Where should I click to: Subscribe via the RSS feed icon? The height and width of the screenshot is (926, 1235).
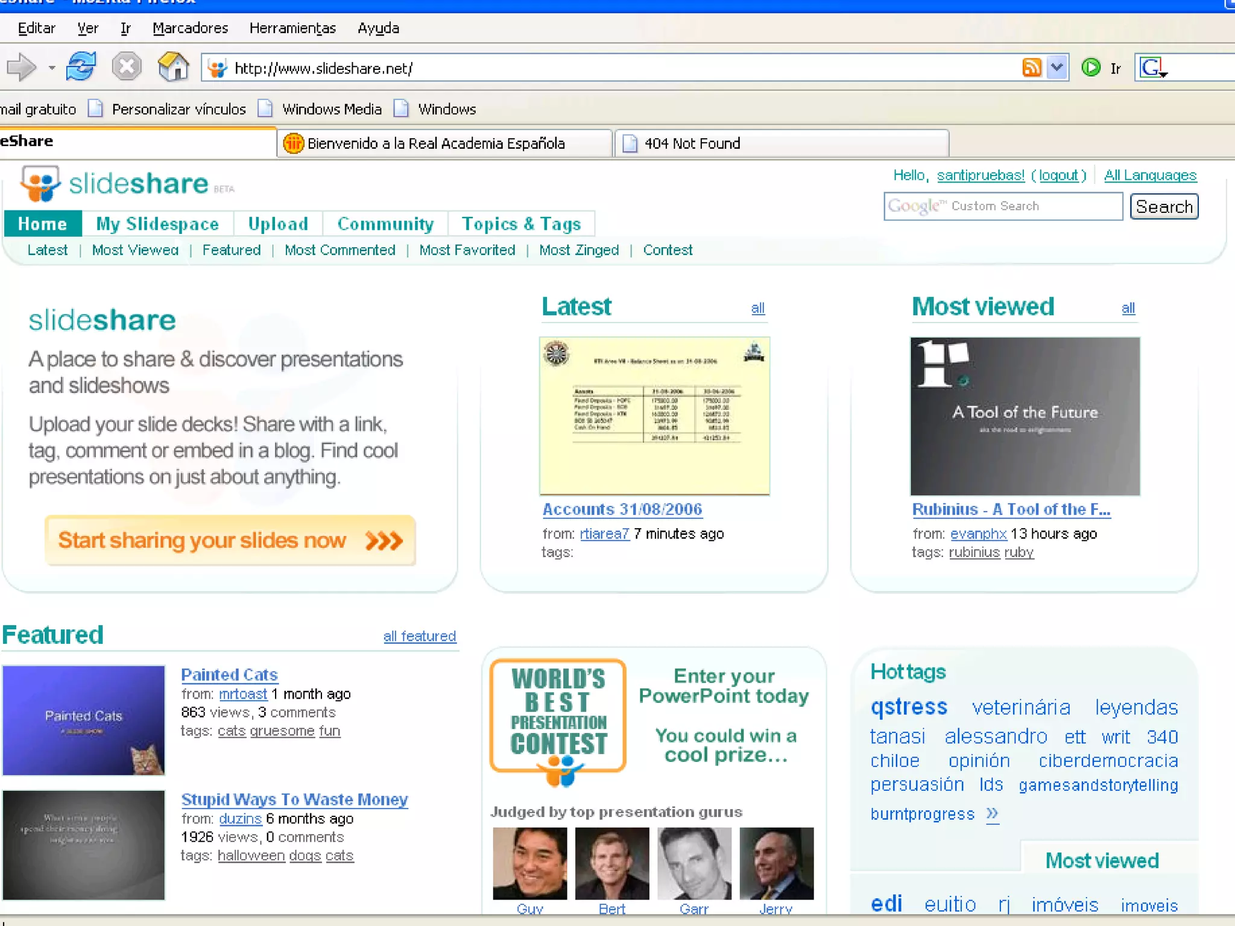pos(1031,68)
